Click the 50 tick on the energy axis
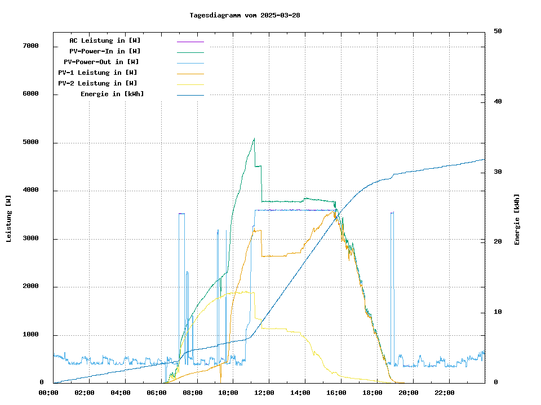The width and height of the screenshot is (541, 405). point(498,31)
